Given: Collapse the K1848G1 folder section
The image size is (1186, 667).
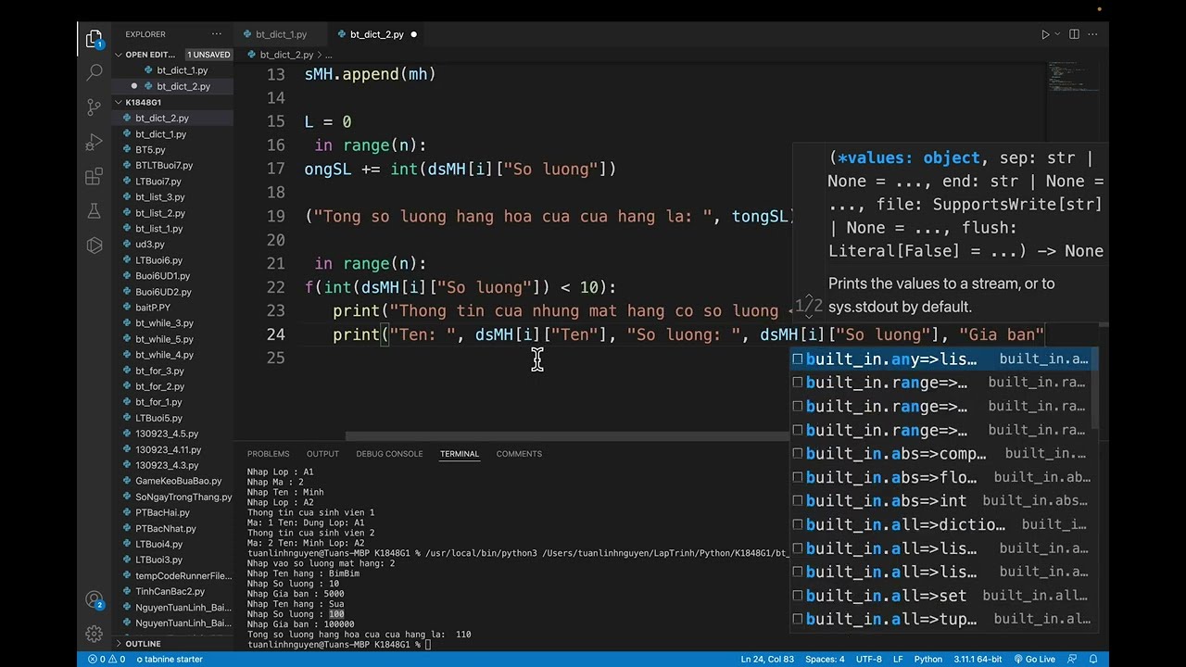Looking at the screenshot, I should (143, 102).
